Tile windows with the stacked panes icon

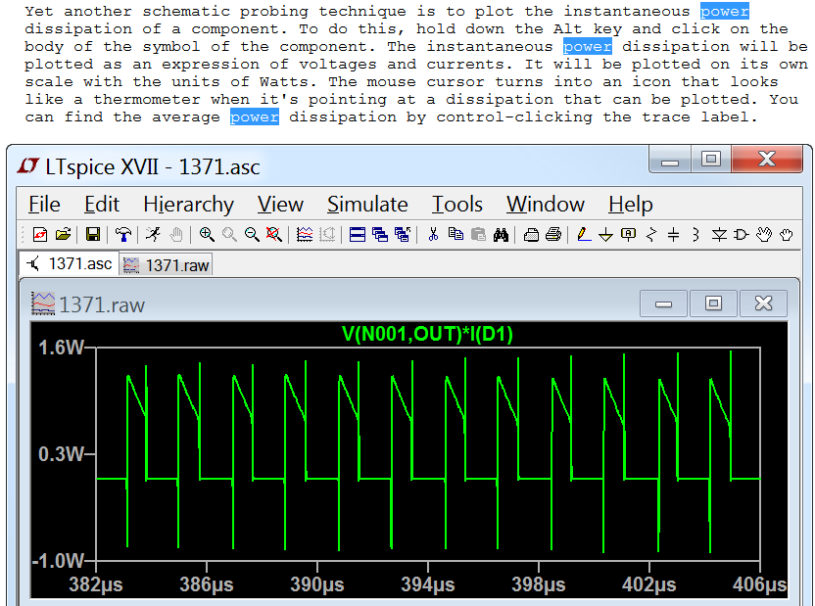(358, 235)
